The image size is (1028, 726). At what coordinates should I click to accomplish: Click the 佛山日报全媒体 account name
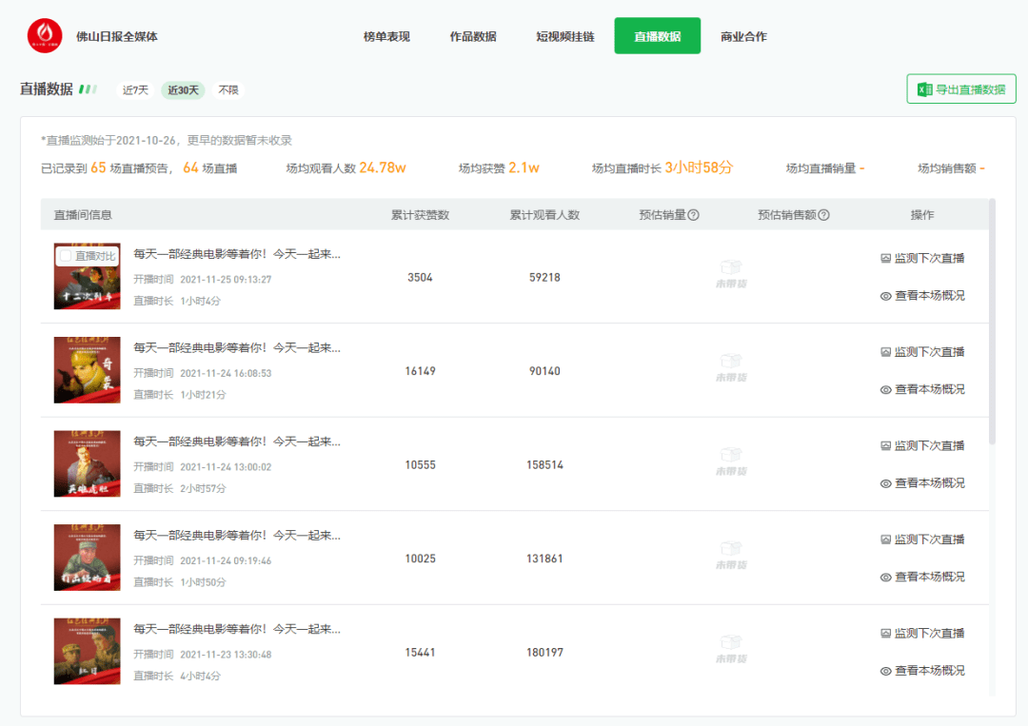[x=117, y=37]
